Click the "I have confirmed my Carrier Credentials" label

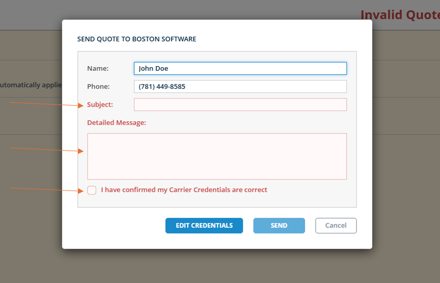click(184, 190)
